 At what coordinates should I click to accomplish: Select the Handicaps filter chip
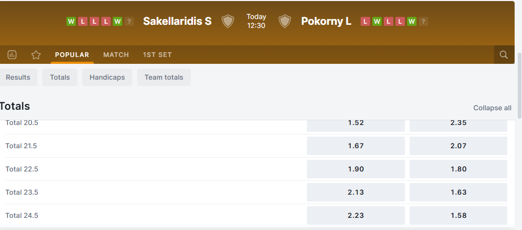[x=107, y=78]
